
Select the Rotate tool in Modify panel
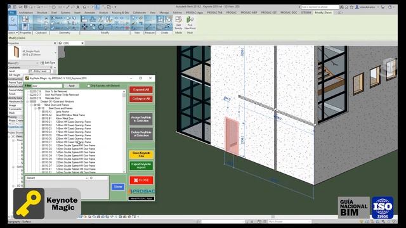pyautogui.click(x=101, y=27)
